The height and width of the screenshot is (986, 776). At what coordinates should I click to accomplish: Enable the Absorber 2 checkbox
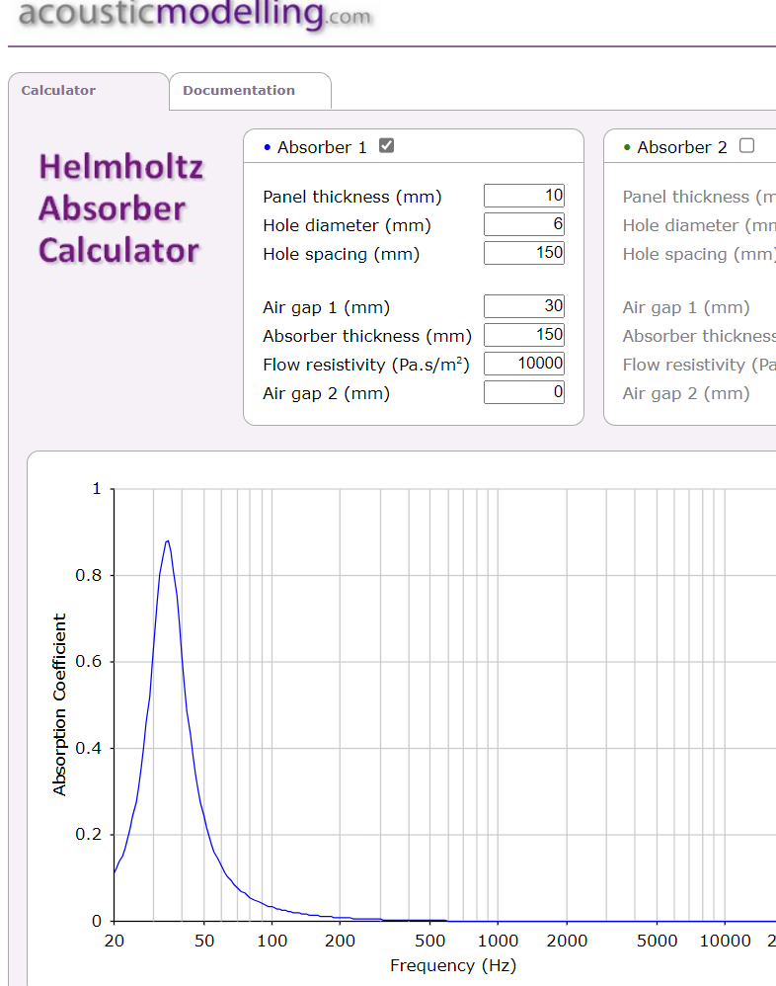[746, 146]
